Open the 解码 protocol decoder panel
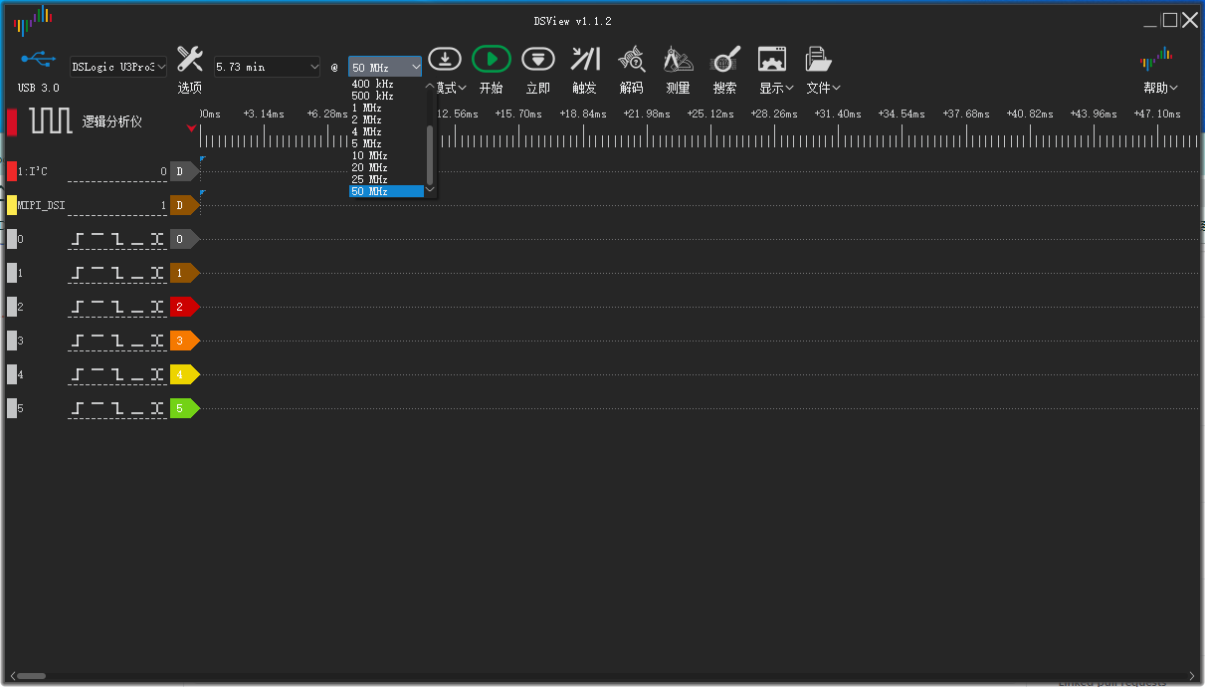The image size is (1205, 687). point(631,59)
